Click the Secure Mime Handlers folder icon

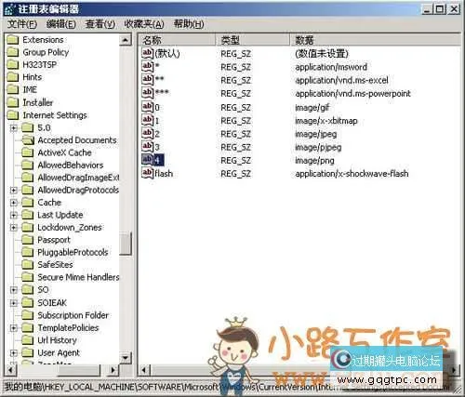tap(28, 277)
